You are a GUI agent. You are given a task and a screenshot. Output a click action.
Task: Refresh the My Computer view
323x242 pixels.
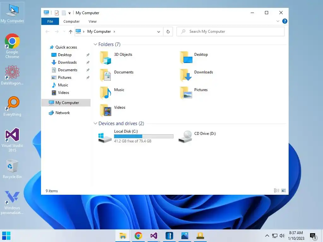click(x=168, y=32)
